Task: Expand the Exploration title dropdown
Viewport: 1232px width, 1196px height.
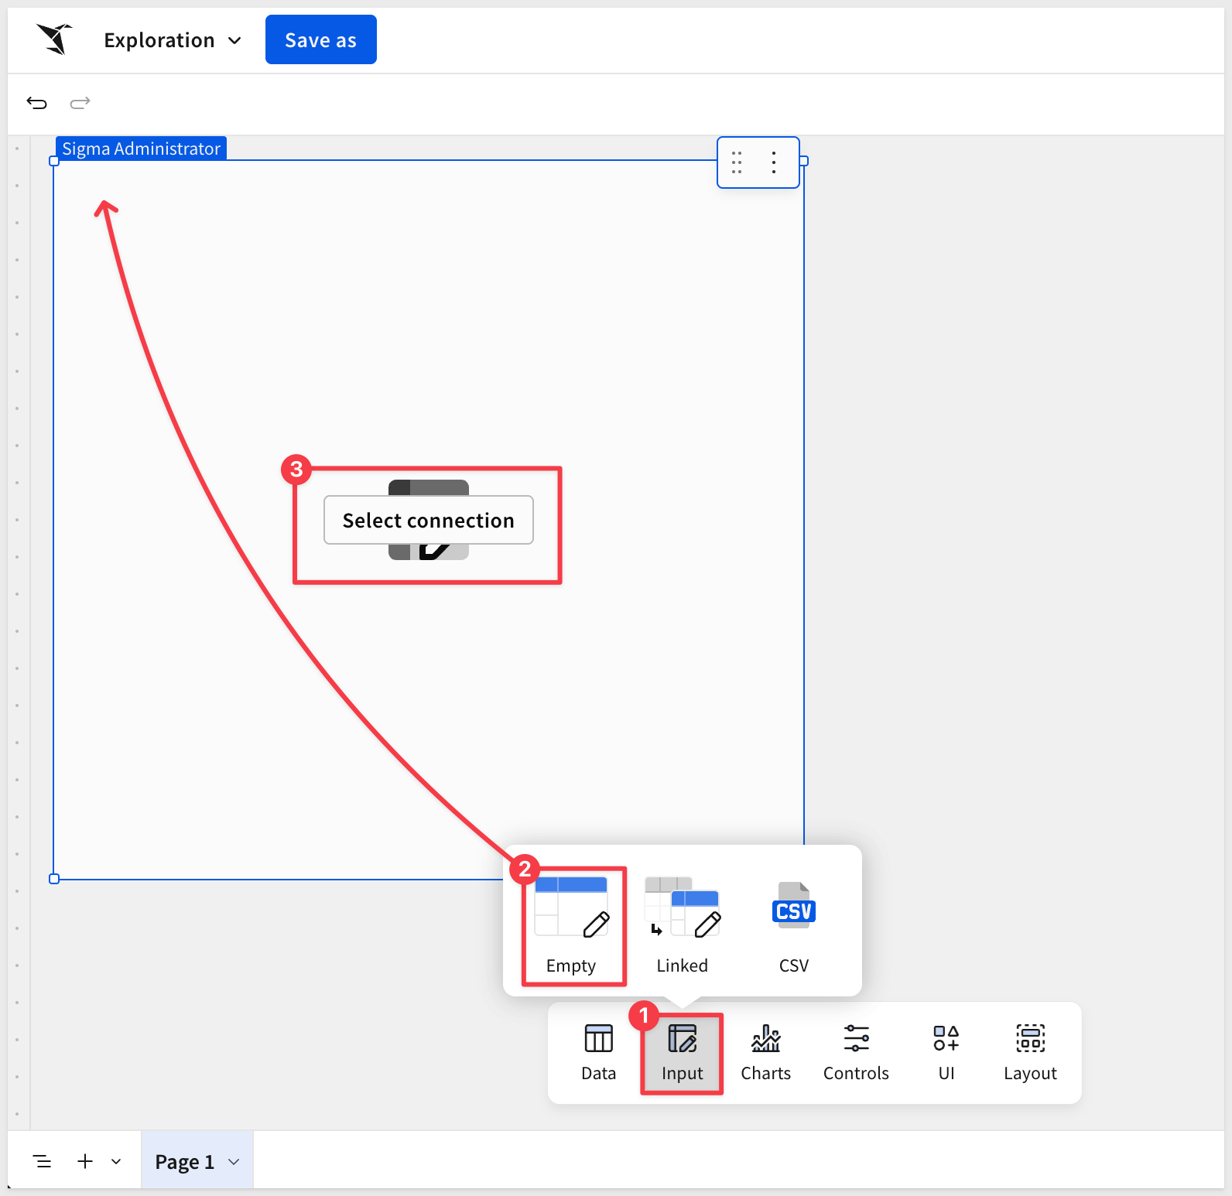Action: click(234, 40)
